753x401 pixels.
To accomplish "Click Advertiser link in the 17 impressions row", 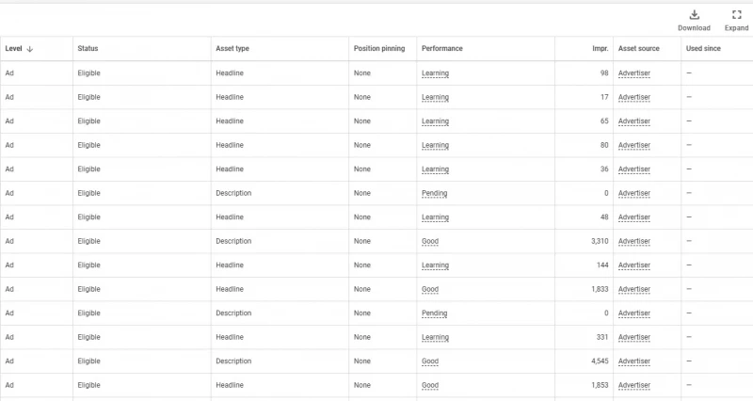I will click(633, 97).
